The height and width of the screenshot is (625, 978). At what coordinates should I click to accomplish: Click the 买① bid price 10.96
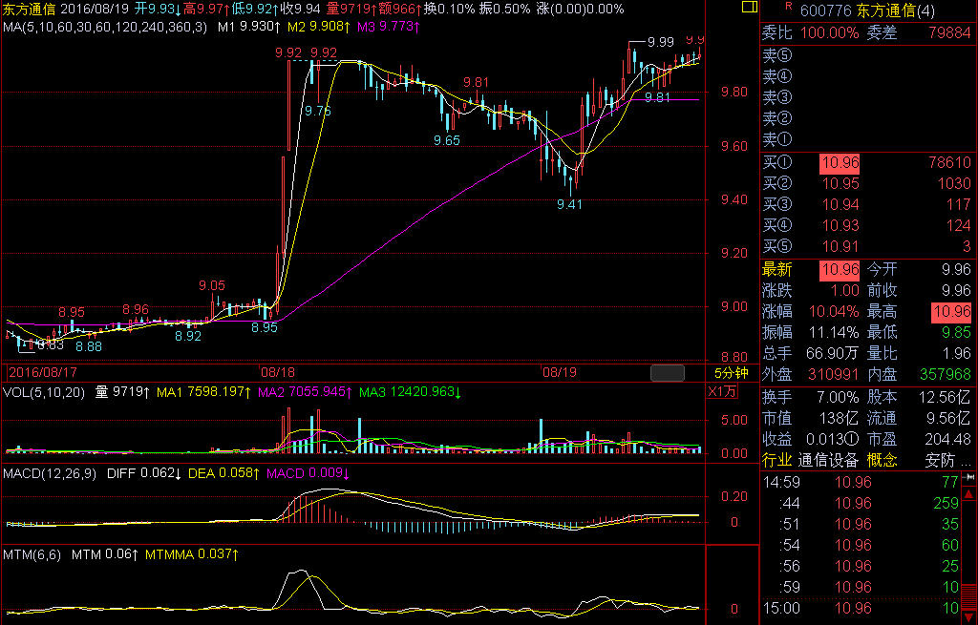(840, 163)
